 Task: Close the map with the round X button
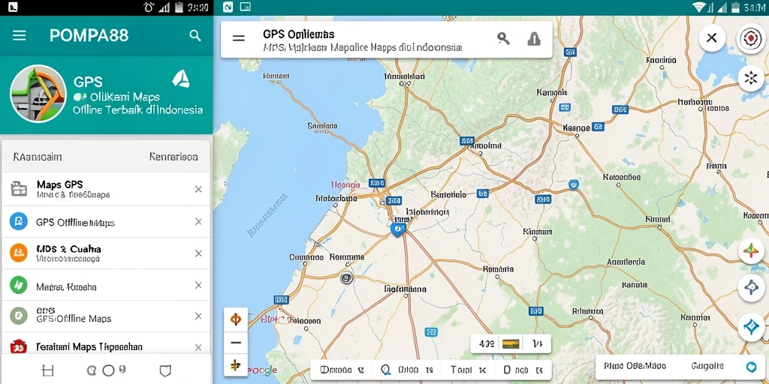pyautogui.click(x=712, y=37)
